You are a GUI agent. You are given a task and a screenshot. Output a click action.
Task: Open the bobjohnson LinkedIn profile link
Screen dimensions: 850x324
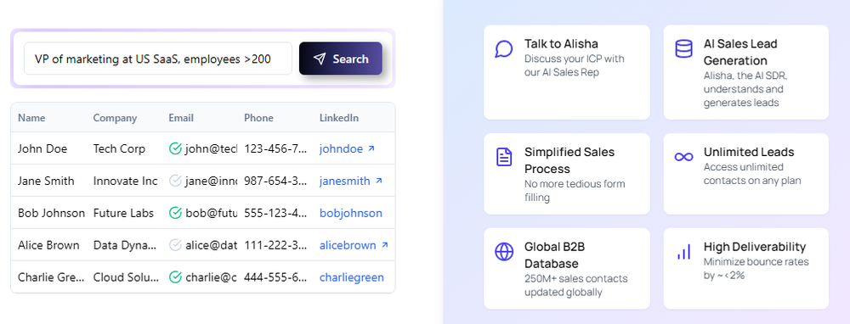pos(351,213)
